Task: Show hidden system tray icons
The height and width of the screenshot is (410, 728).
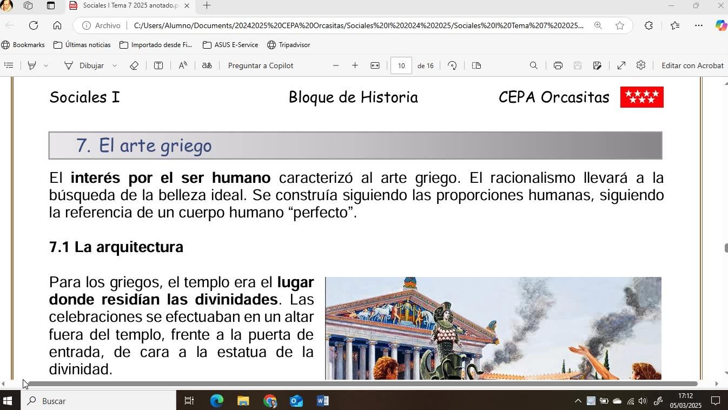Action: (x=578, y=401)
